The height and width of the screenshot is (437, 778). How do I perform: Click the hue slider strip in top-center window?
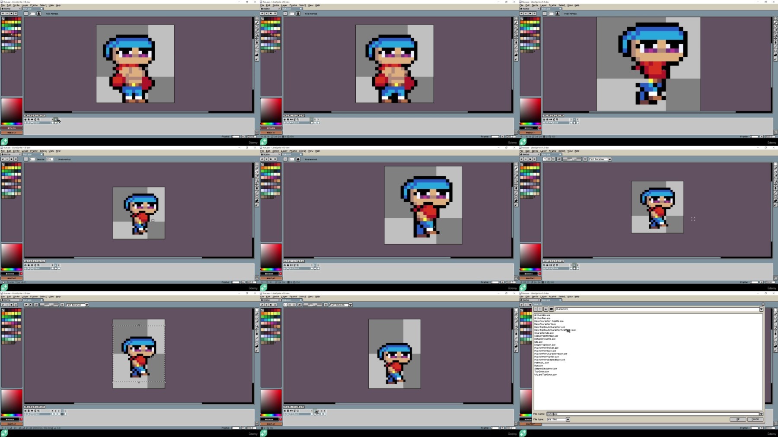coord(271,124)
